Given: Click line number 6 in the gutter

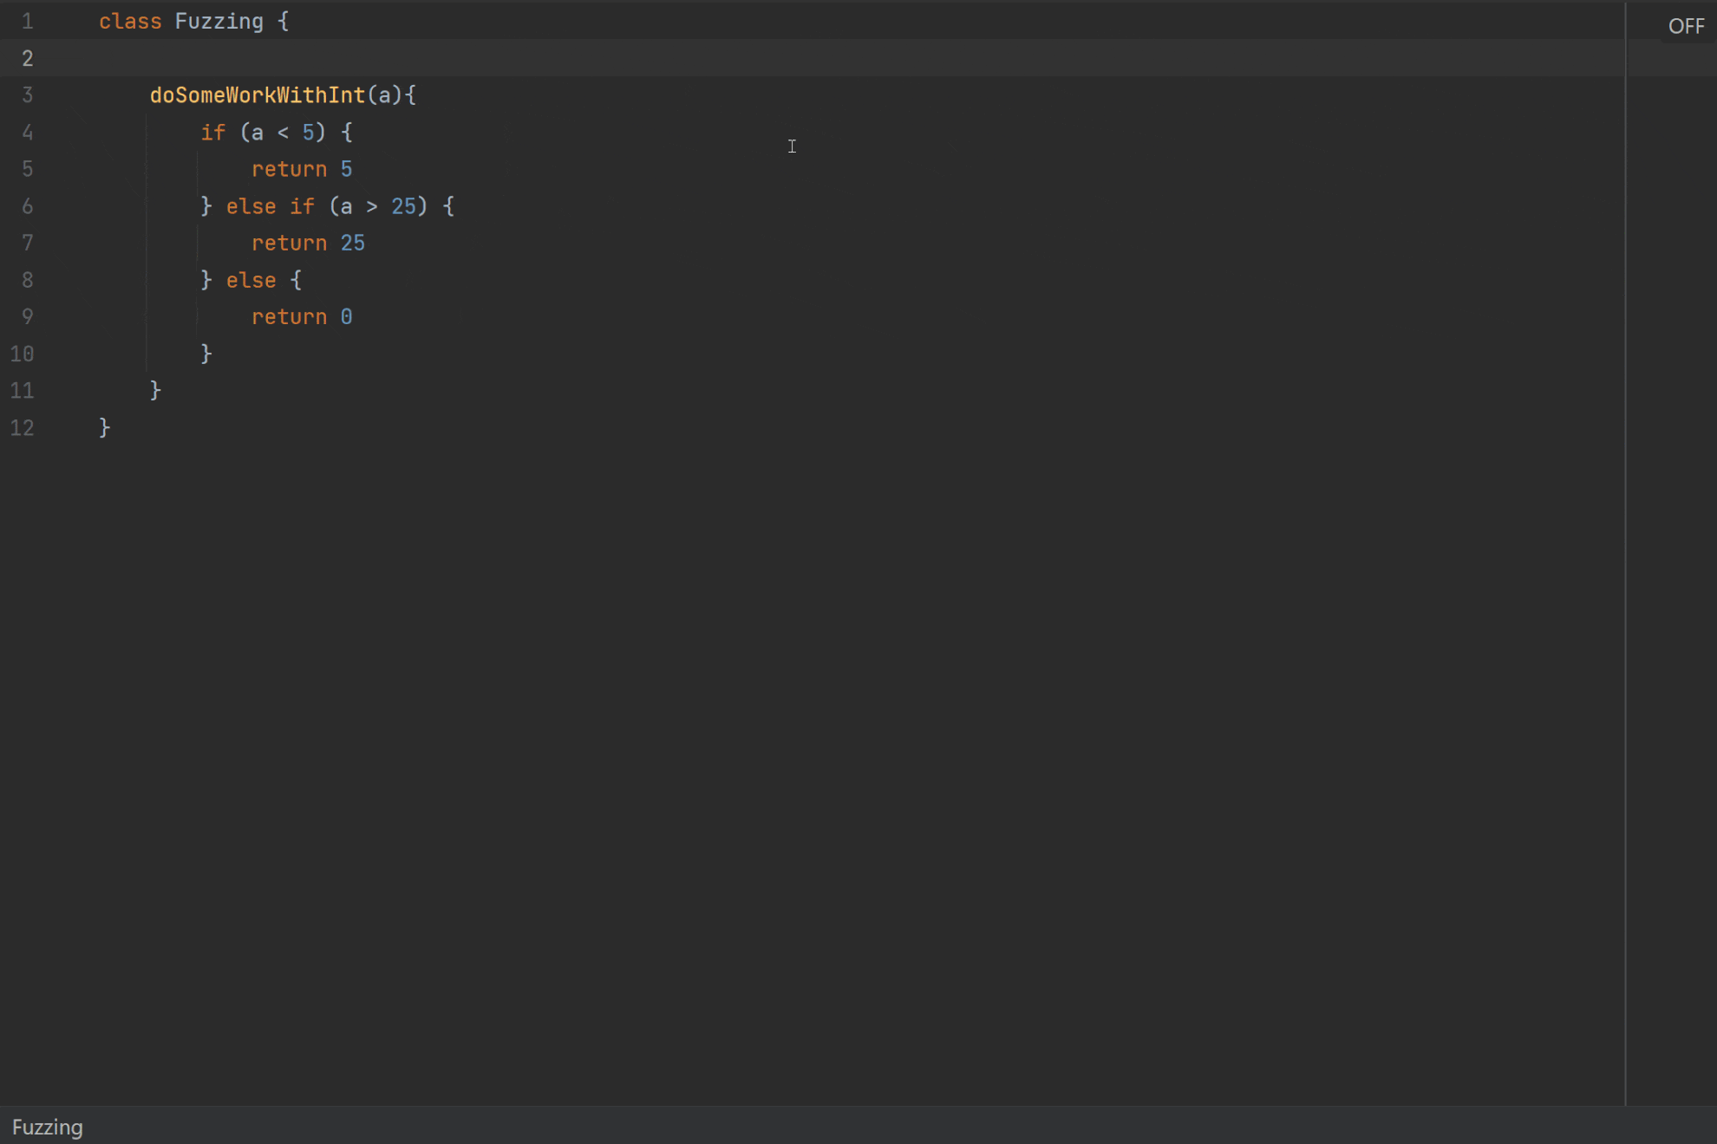Looking at the screenshot, I should click(x=27, y=206).
